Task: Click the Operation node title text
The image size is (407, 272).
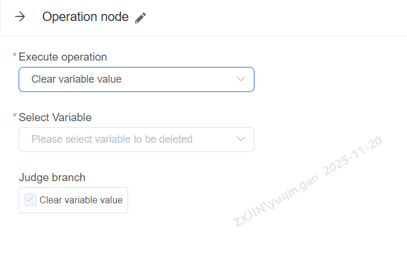Action: tap(85, 17)
